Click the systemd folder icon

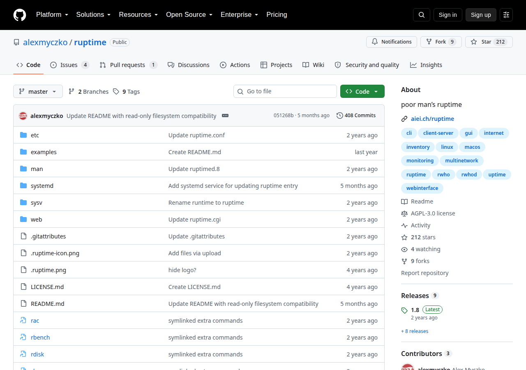[23, 186]
